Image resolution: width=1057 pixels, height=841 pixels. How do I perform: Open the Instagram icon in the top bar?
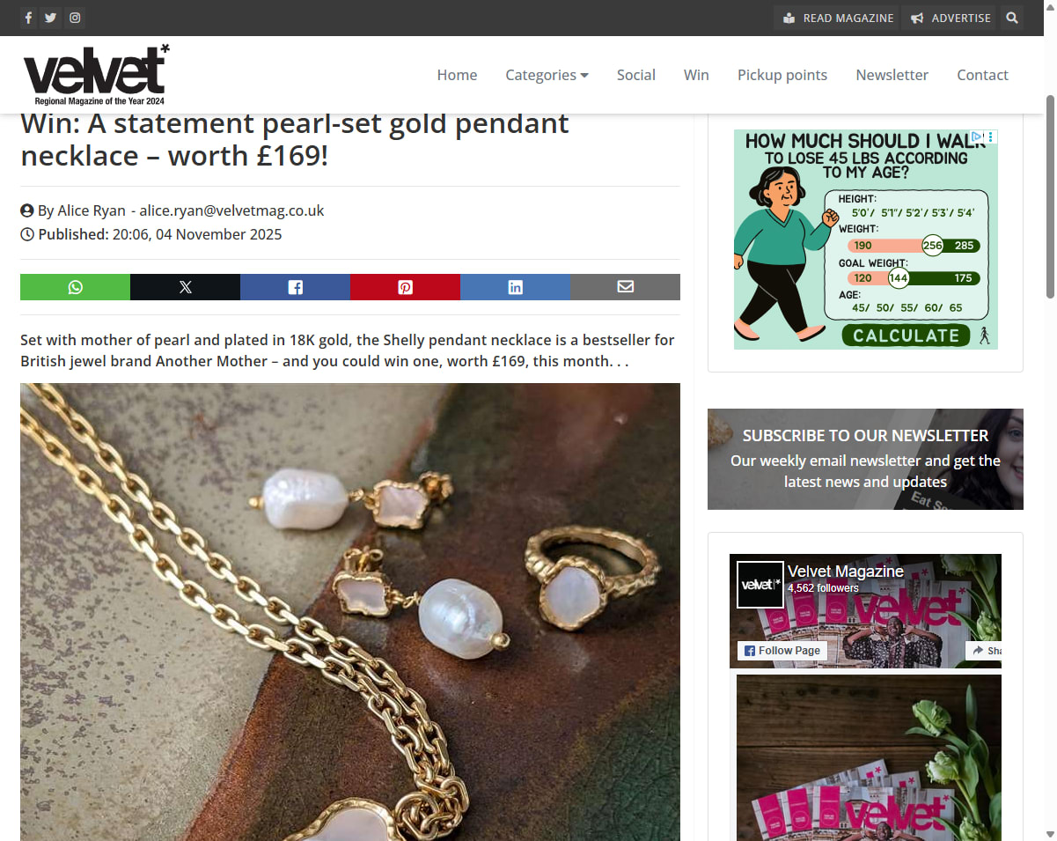click(75, 18)
